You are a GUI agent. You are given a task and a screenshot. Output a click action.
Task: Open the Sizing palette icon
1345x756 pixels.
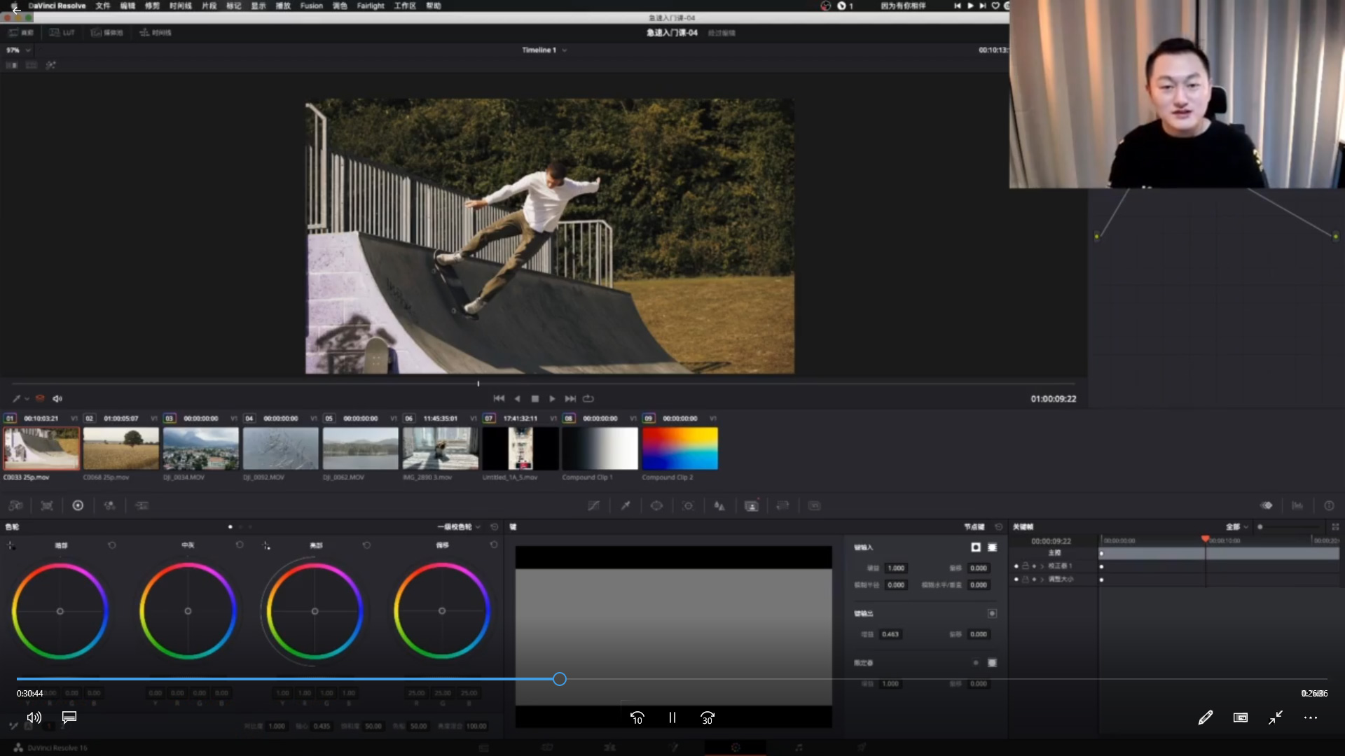click(782, 505)
